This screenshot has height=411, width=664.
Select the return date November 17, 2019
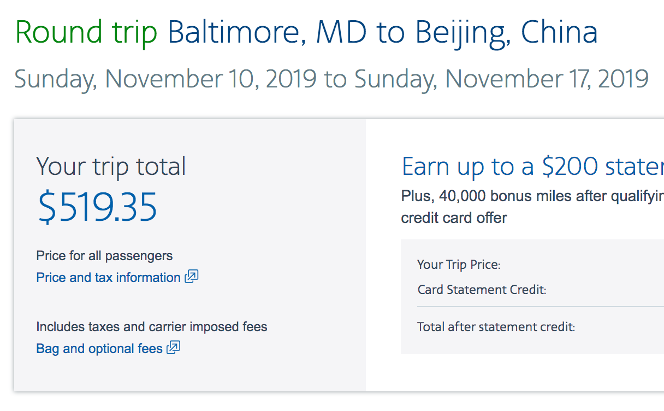click(501, 79)
